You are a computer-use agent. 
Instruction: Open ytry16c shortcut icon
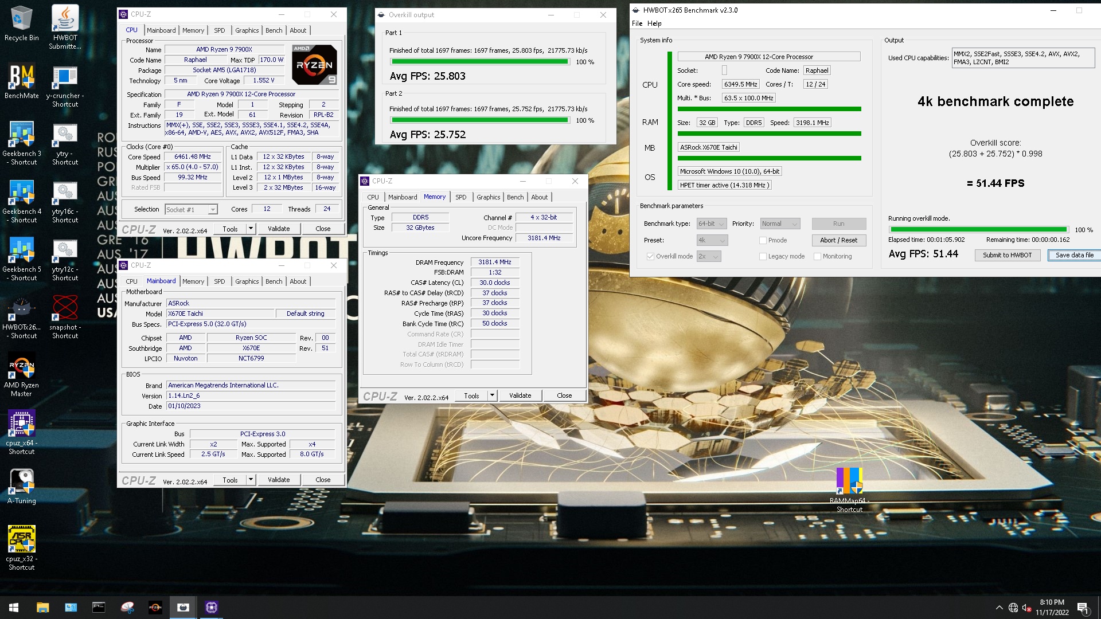coord(65,201)
